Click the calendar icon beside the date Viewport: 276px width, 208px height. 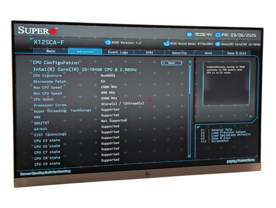218,35
